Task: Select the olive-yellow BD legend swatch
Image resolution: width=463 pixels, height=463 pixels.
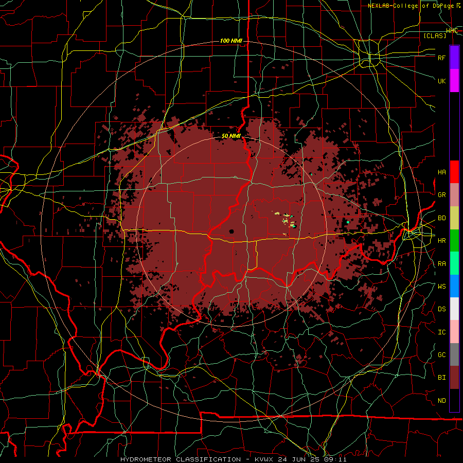Action: pos(454,218)
